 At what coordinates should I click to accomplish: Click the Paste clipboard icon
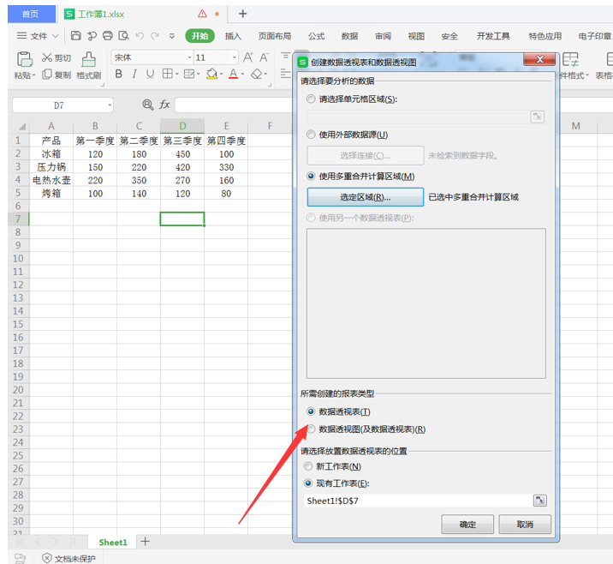[x=24, y=59]
